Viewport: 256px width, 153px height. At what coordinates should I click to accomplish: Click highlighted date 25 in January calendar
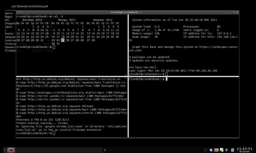63,40
